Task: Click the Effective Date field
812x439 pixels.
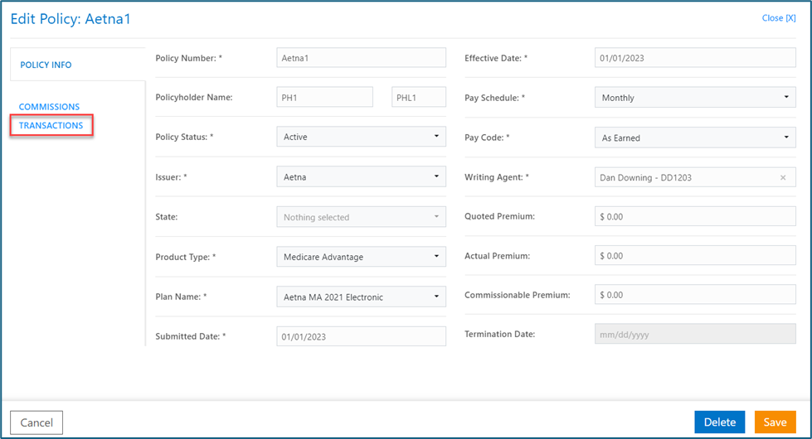Action: (x=695, y=58)
